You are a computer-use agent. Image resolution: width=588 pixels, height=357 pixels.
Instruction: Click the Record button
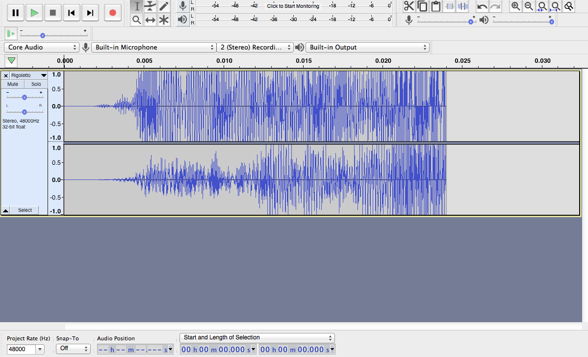tap(112, 13)
